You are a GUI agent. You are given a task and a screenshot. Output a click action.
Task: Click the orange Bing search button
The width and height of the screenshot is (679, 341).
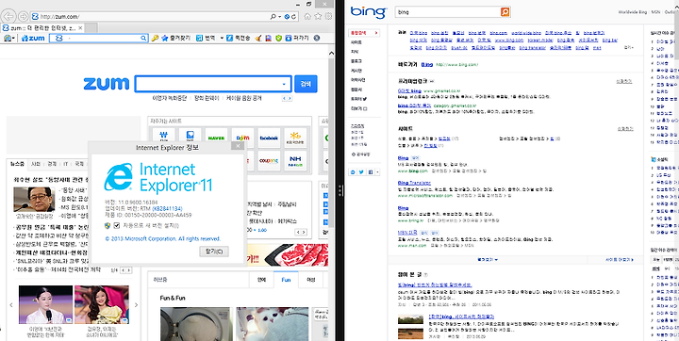505,12
